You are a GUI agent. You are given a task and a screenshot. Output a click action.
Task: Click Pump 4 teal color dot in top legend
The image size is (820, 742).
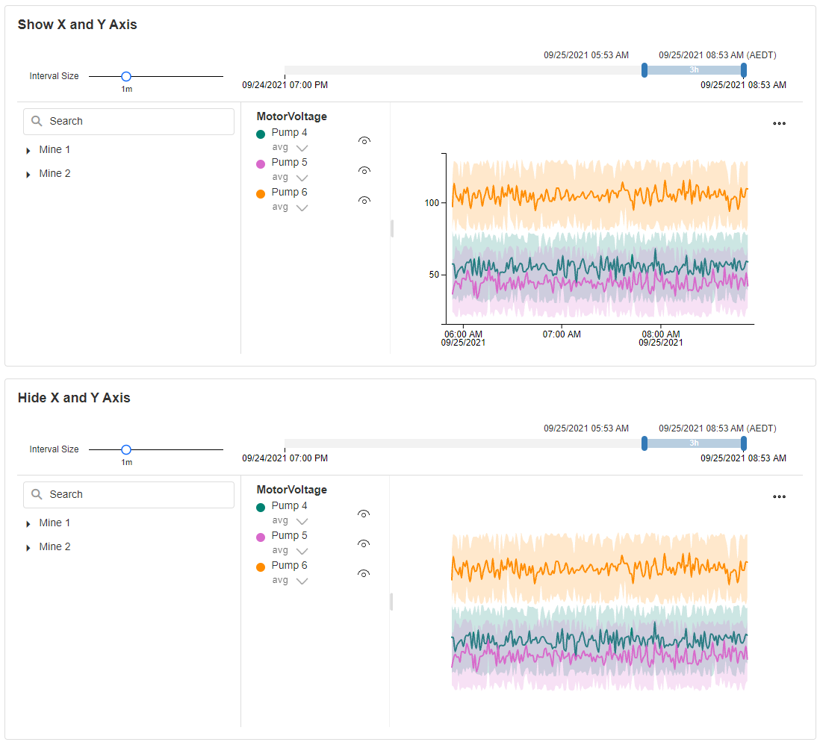(x=261, y=134)
